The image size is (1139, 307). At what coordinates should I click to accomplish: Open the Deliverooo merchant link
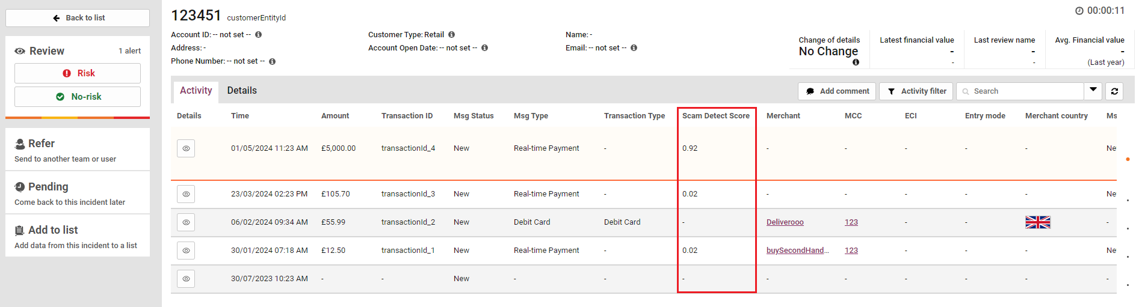click(x=785, y=222)
